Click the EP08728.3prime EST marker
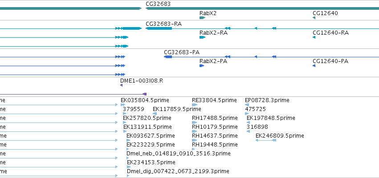The height and width of the screenshot is (178, 379). [x=247, y=105]
